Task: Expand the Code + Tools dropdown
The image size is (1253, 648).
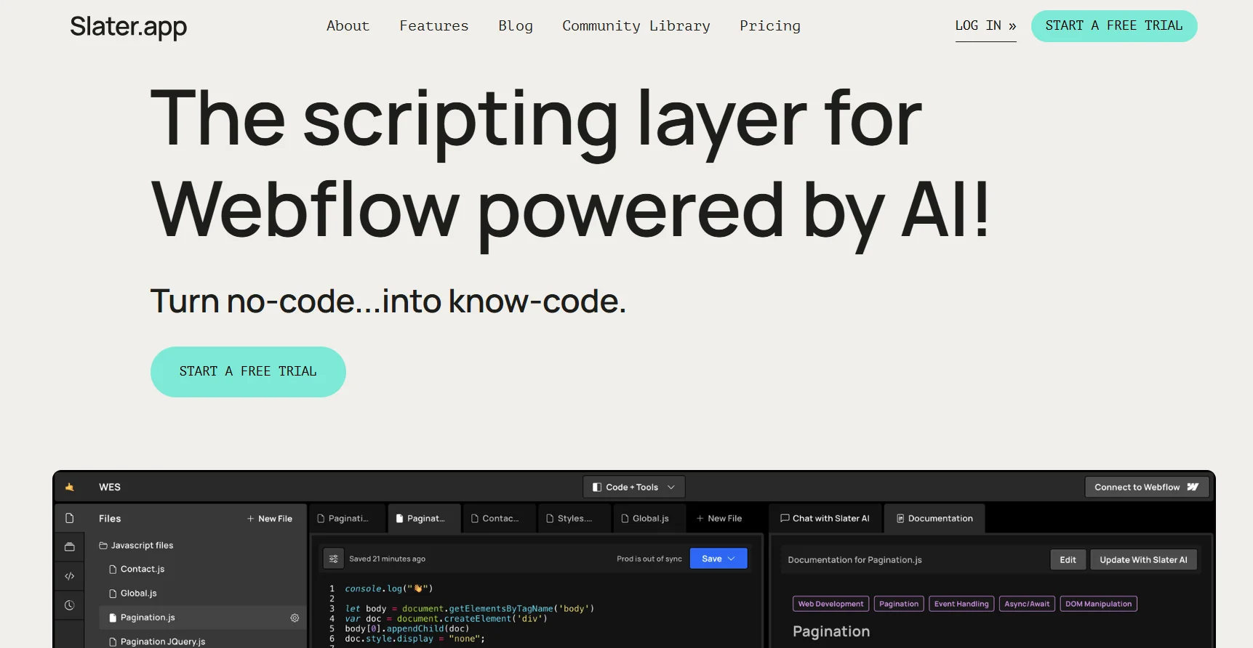Action: [x=633, y=487]
